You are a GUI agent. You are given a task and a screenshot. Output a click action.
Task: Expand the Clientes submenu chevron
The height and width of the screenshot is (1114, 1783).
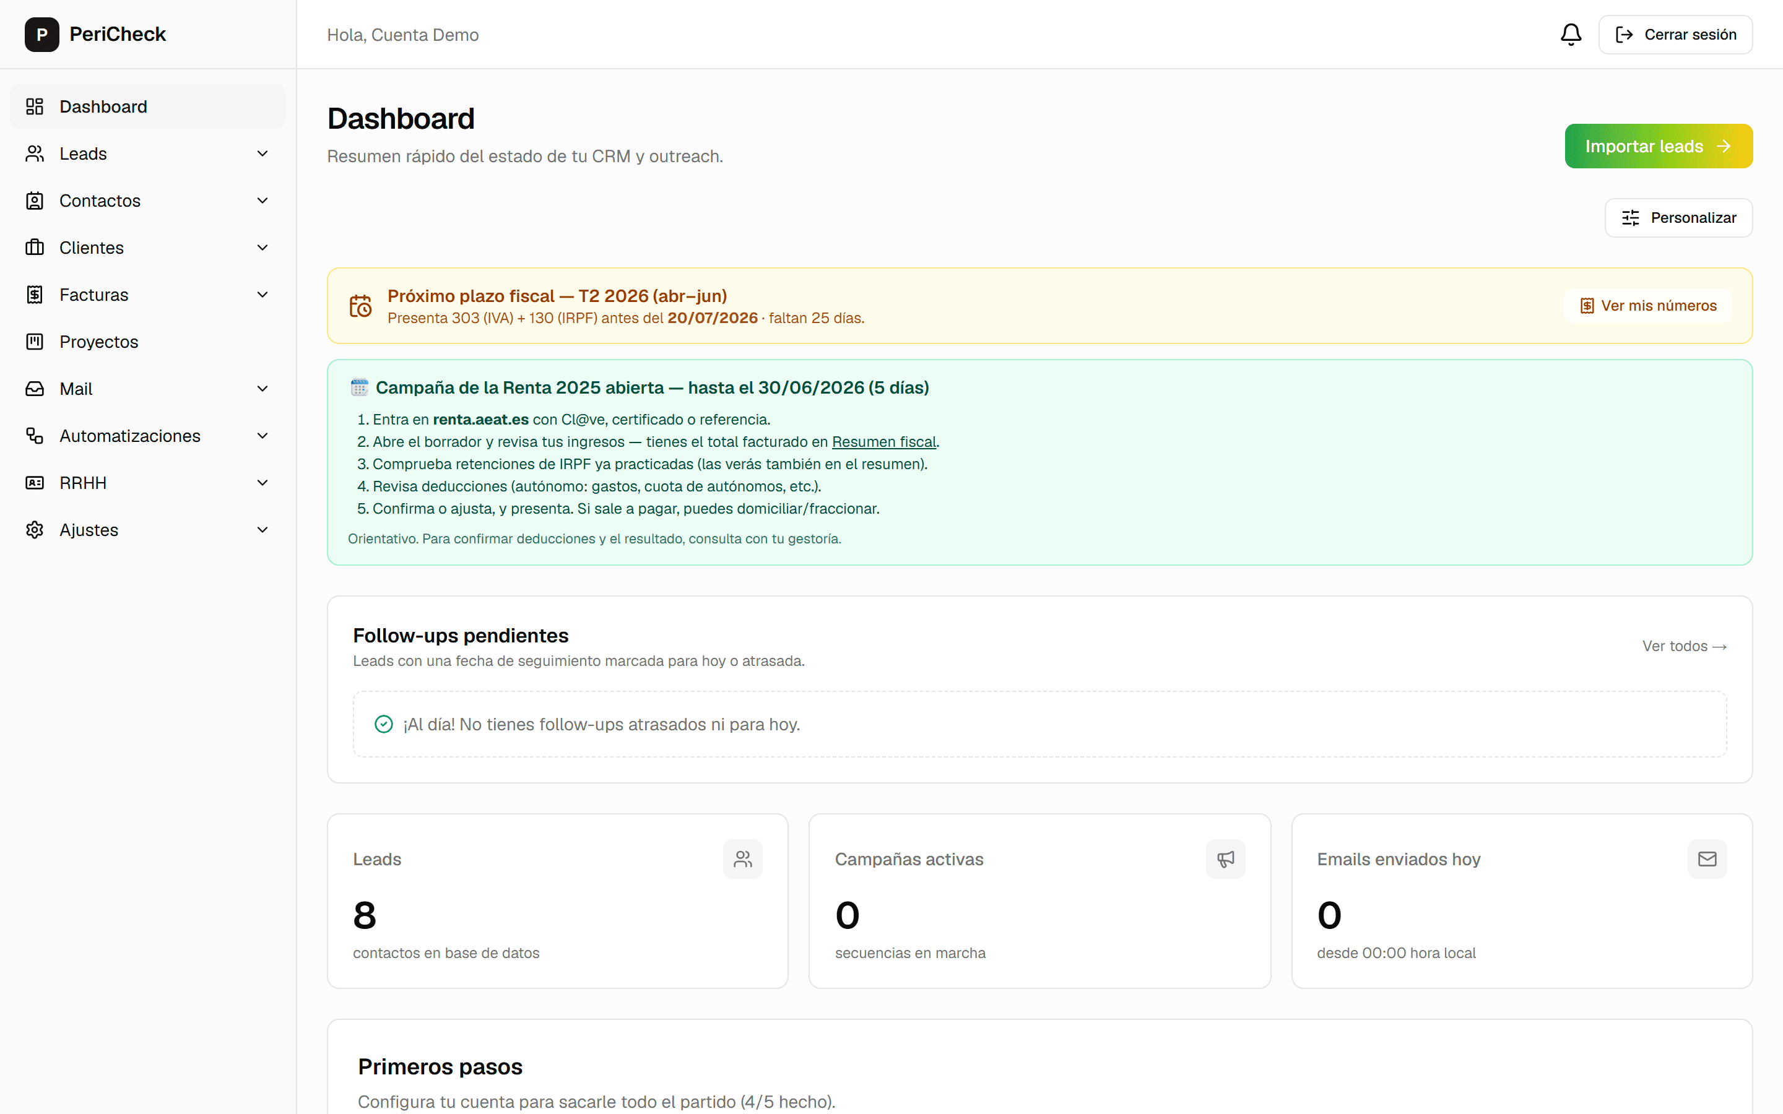tap(262, 248)
